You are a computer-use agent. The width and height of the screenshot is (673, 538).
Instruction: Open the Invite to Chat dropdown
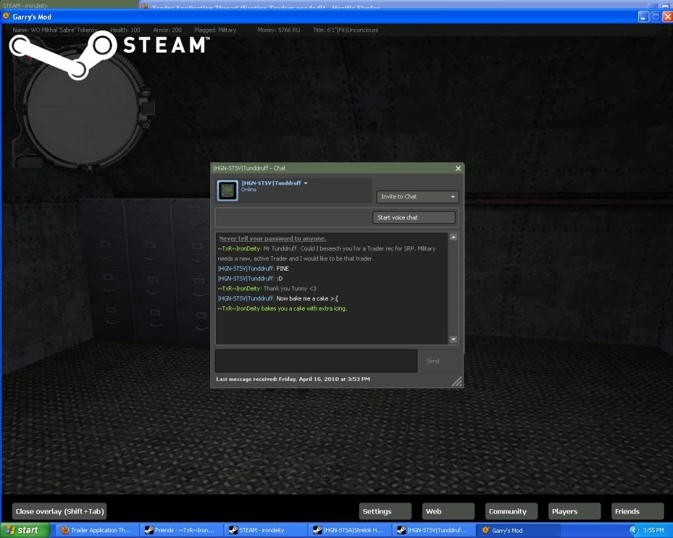pyautogui.click(x=417, y=196)
